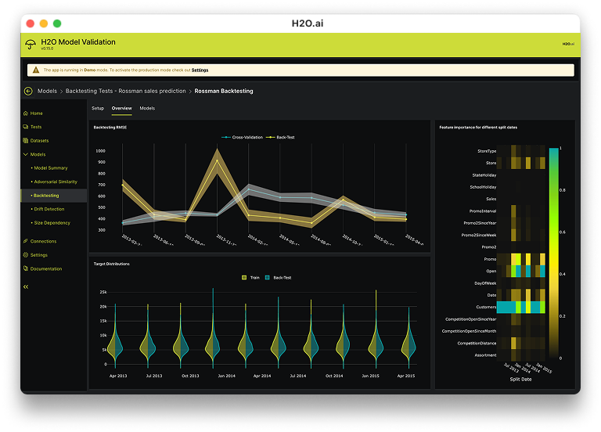601x432 pixels.
Task: Open the Models tab
Action: point(147,108)
